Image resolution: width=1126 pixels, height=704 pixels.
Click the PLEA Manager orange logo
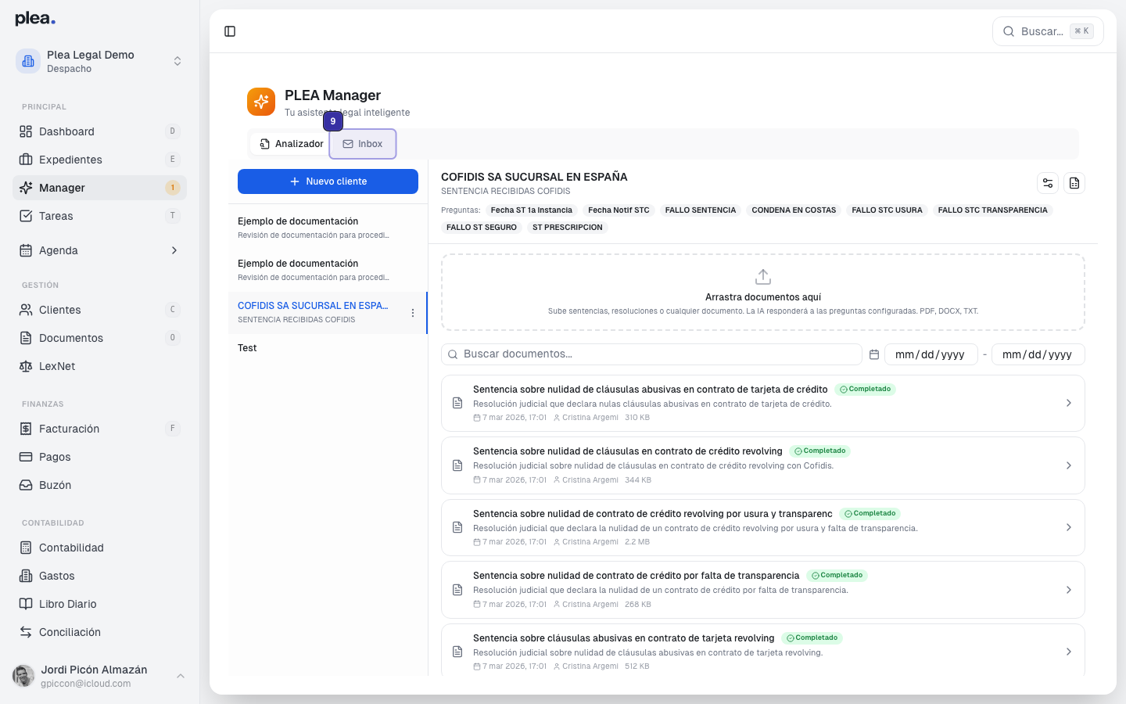point(261,102)
